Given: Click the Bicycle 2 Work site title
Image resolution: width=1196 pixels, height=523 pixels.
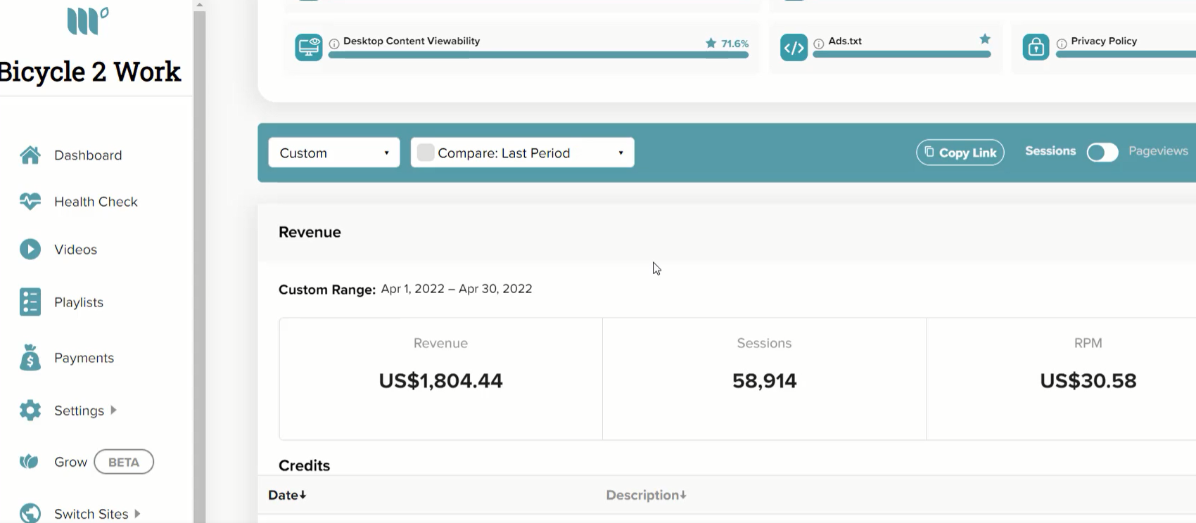Looking at the screenshot, I should (90, 72).
